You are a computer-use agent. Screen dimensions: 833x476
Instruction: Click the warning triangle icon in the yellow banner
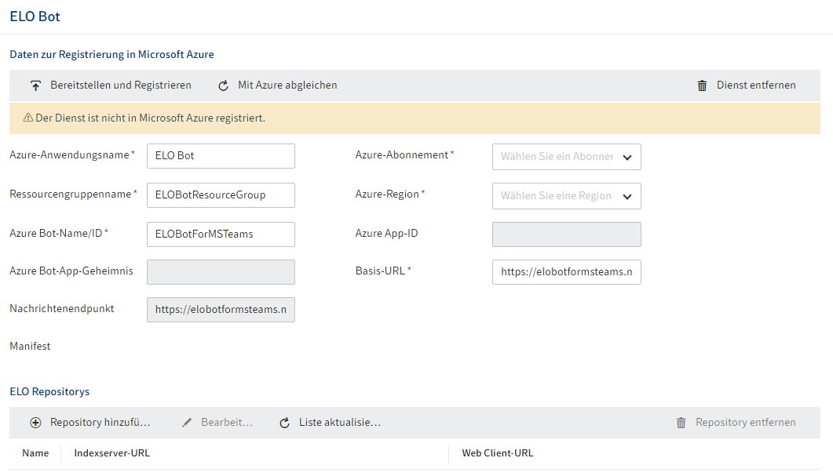coord(28,118)
